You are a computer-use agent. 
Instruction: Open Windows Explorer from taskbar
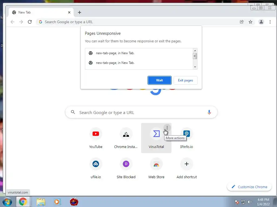coord(41,202)
